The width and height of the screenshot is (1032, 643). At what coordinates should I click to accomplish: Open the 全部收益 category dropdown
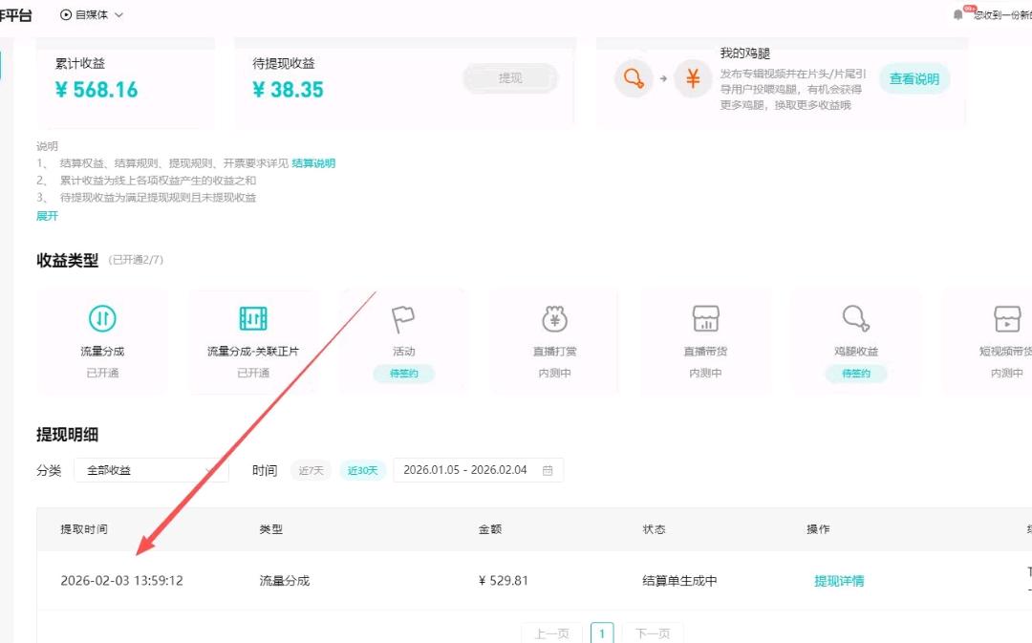pyautogui.click(x=151, y=470)
